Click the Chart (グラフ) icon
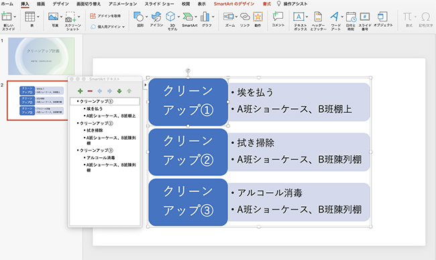 click(205, 17)
